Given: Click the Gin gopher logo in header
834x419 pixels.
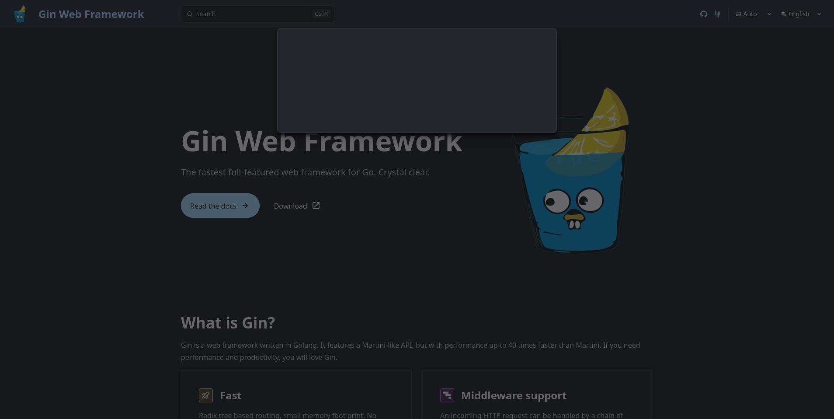Looking at the screenshot, I should [x=20, y=14].
